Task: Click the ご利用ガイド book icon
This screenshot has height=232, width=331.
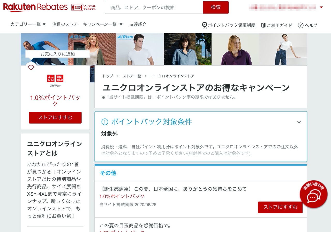Action: click(263, 25)
